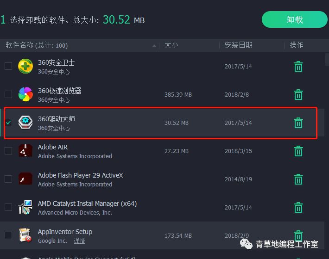Select the Adobe AIR checkbox

[8, 151]
